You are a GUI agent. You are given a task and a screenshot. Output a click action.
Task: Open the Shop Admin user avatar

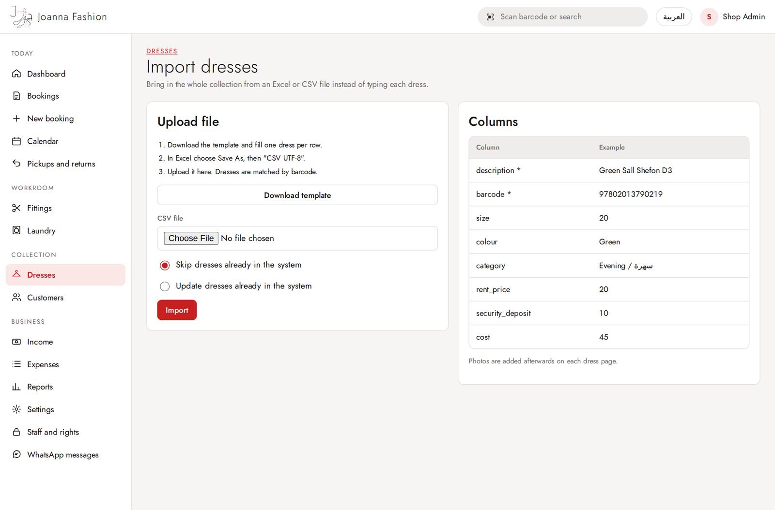click(709, 17)
